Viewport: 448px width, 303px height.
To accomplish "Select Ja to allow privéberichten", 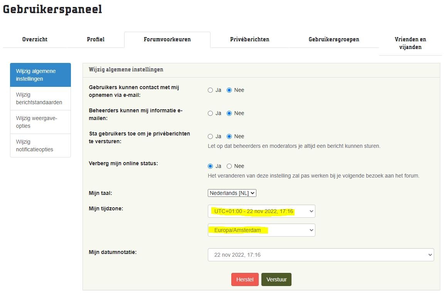I will (x=210, y=137).
